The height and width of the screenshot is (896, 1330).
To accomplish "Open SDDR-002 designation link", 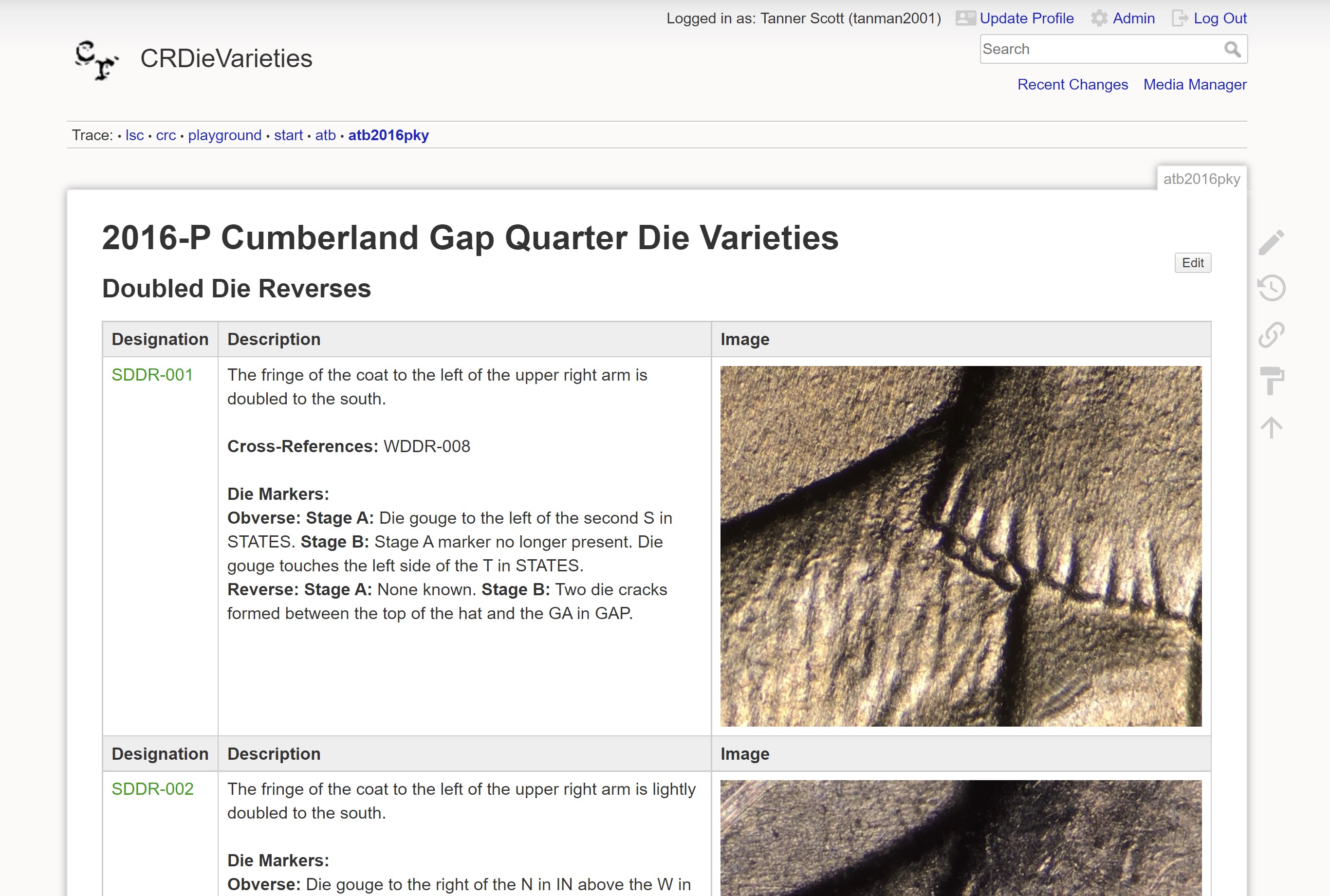I will tap(152, 789).
